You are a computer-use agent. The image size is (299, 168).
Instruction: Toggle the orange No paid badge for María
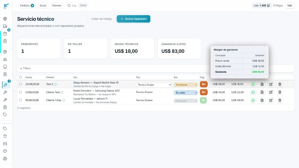point(204,92)
